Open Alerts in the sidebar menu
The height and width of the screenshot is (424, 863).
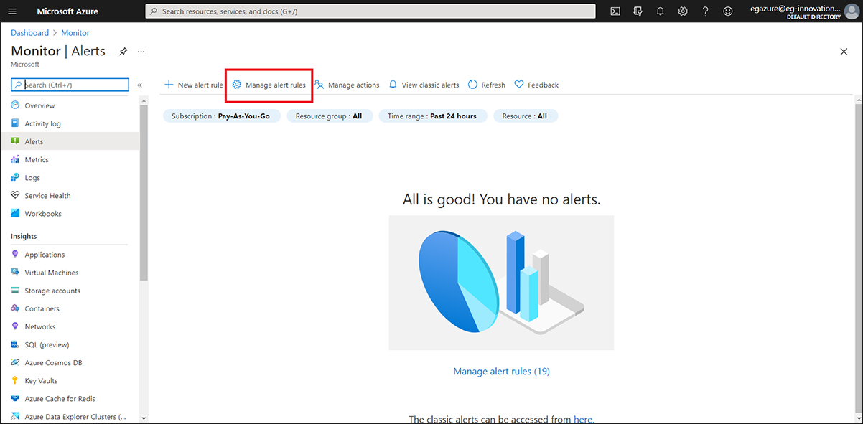tap(70, 141)
